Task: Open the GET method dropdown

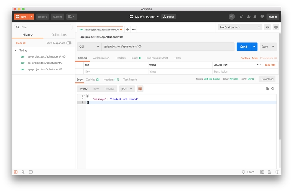Action: pyautogui.click(x=89, y=47)
